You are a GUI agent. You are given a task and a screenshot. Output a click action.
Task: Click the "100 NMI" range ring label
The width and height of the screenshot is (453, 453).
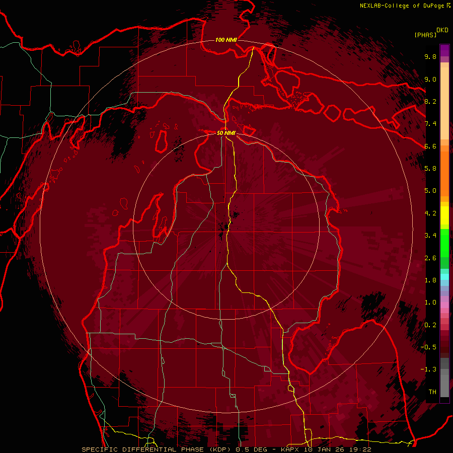click(x=226, y=40)
